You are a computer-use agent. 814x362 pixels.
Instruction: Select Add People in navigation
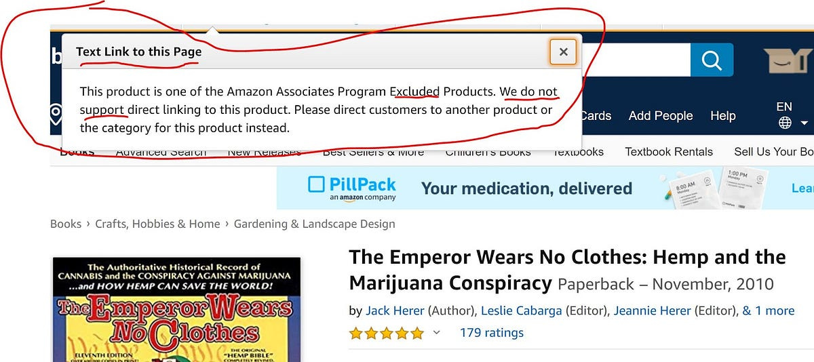pyautogui.click(x=661, y=116)
